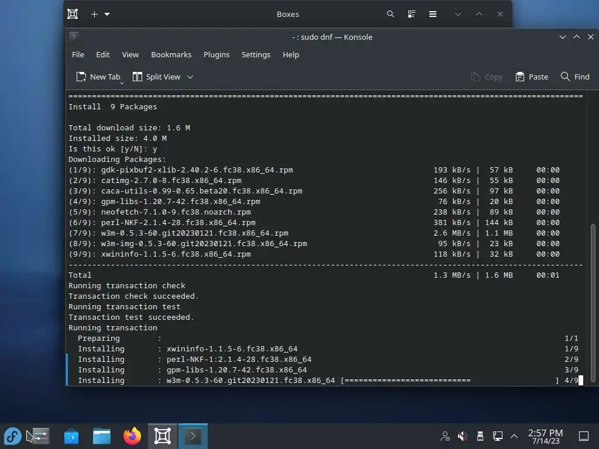
Task: Click the perl-NKF installing line
Action: point(328,360)
